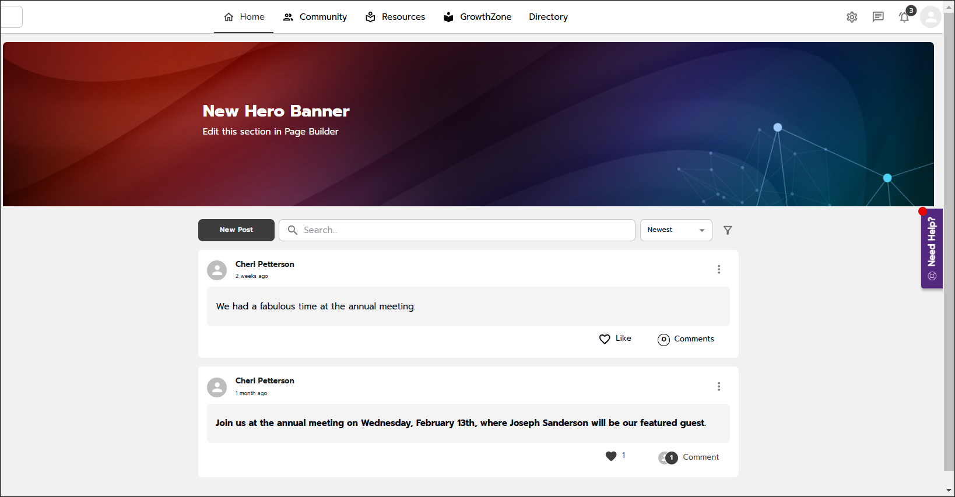Go to the GrowthZone tab
The image size is (955, 497).
pyautogui.click(x=478, y=17)
